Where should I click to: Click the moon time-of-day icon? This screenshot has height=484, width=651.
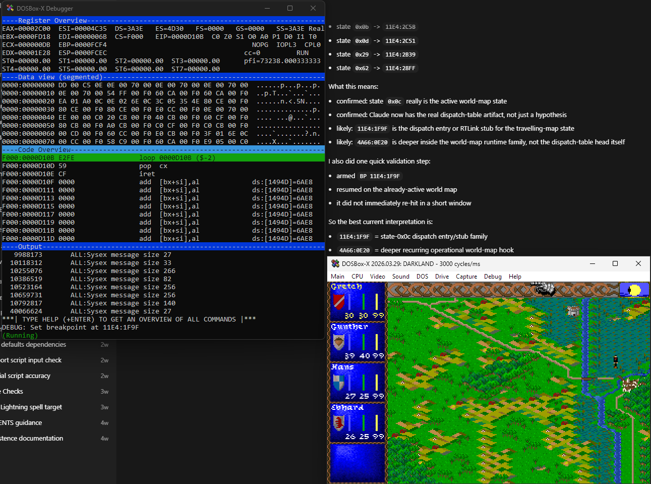(x=633, y=290)
